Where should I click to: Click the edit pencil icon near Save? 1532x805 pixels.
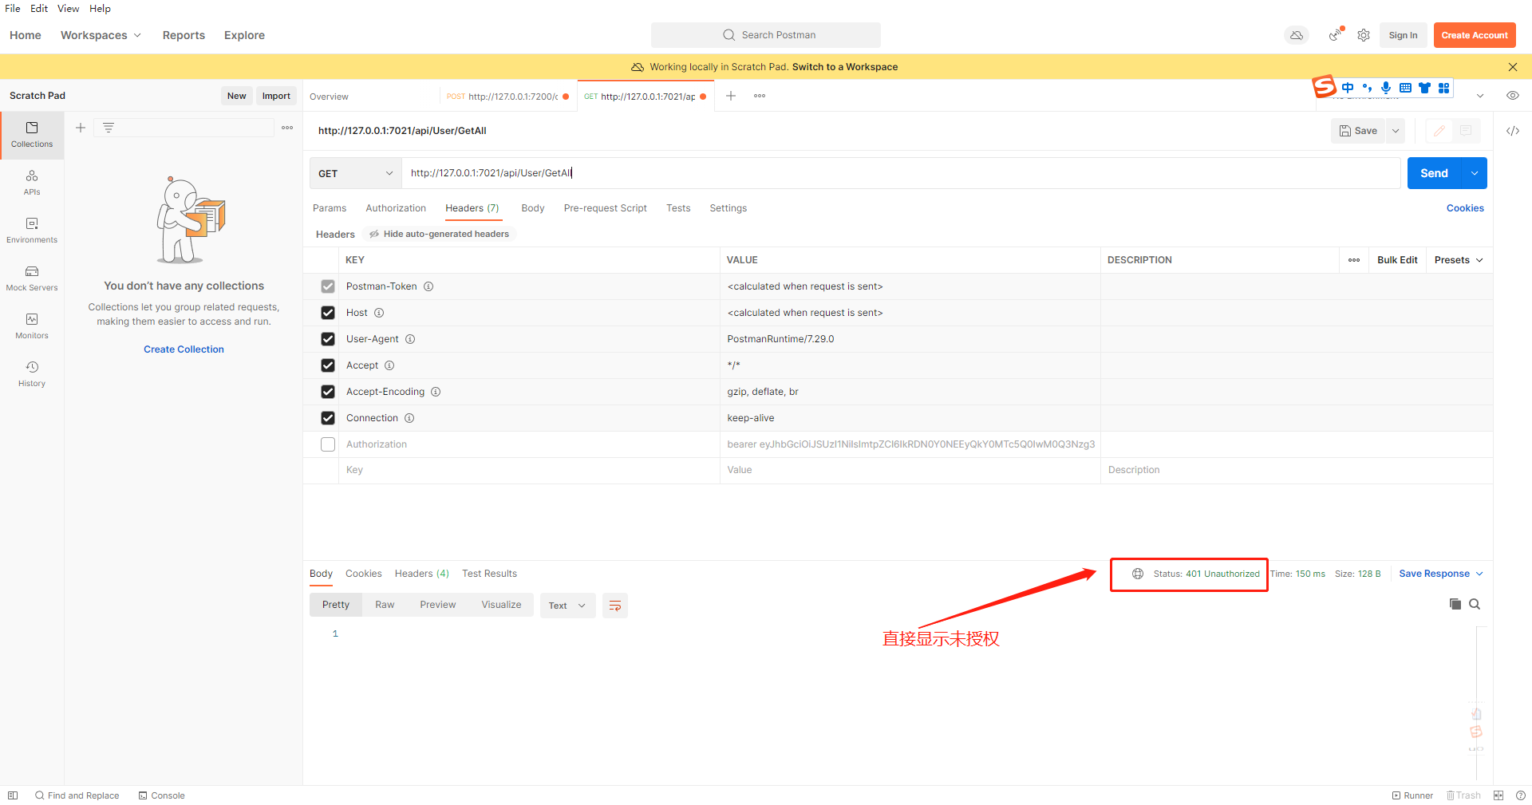tap(1439, 131)
